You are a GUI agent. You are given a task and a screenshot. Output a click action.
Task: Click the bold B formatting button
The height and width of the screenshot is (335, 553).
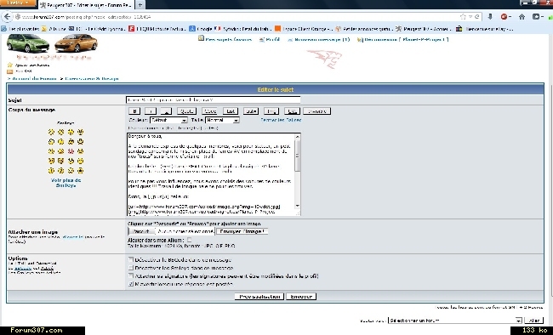tap(134, 111)
